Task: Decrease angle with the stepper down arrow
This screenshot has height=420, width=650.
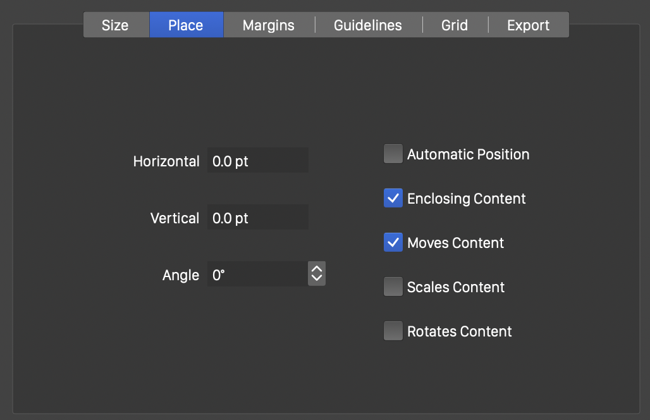Action: [x=317, y=279]
